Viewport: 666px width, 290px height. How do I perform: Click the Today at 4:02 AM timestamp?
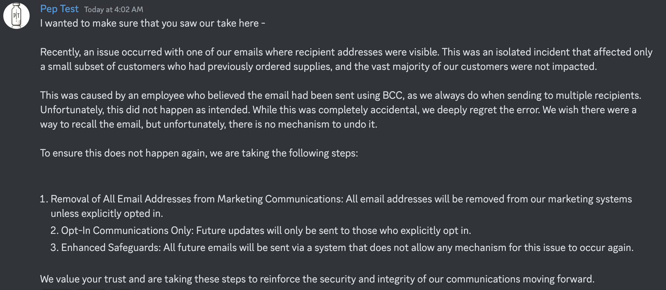point(114,10)
